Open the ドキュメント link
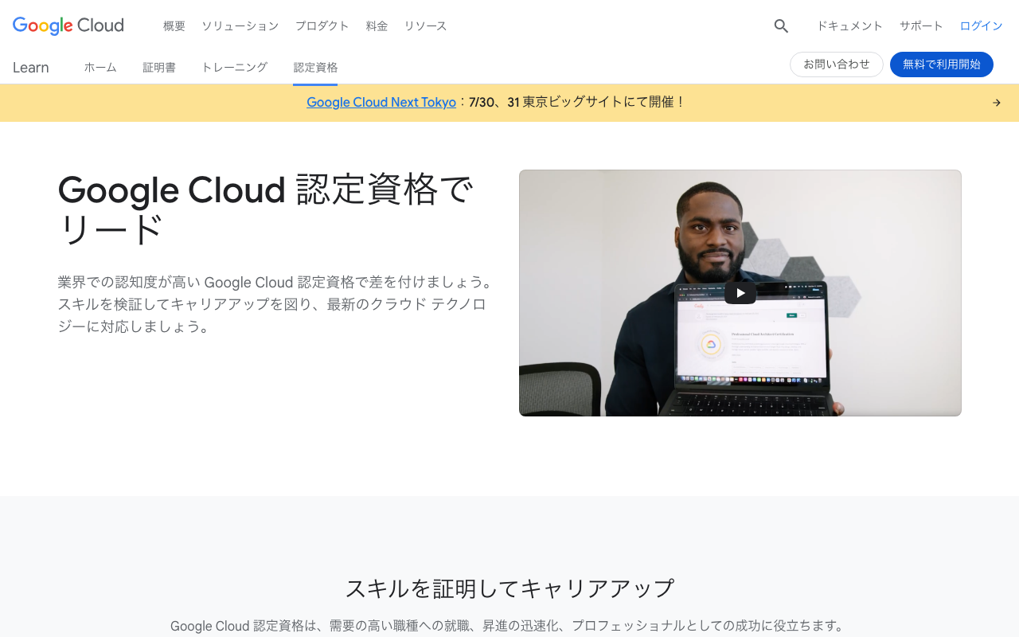Screen dimensions: 1019x637 849,25
